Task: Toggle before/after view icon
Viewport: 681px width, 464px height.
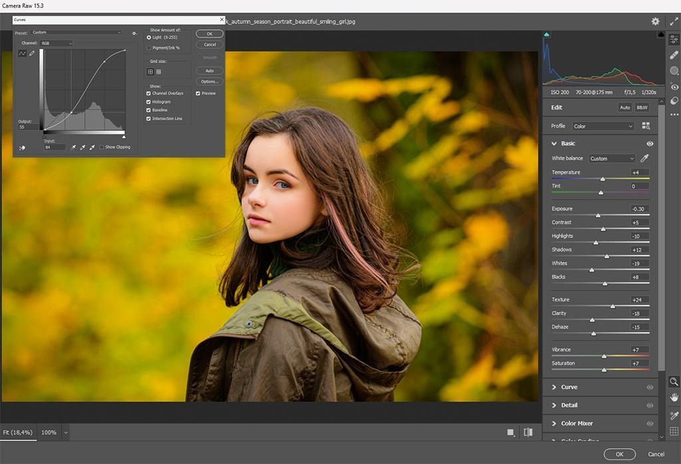Action: pyautogui.click(x=528, y=432)
